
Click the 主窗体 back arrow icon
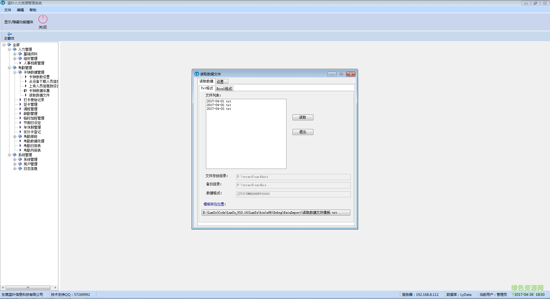click(x=9, y=34)
